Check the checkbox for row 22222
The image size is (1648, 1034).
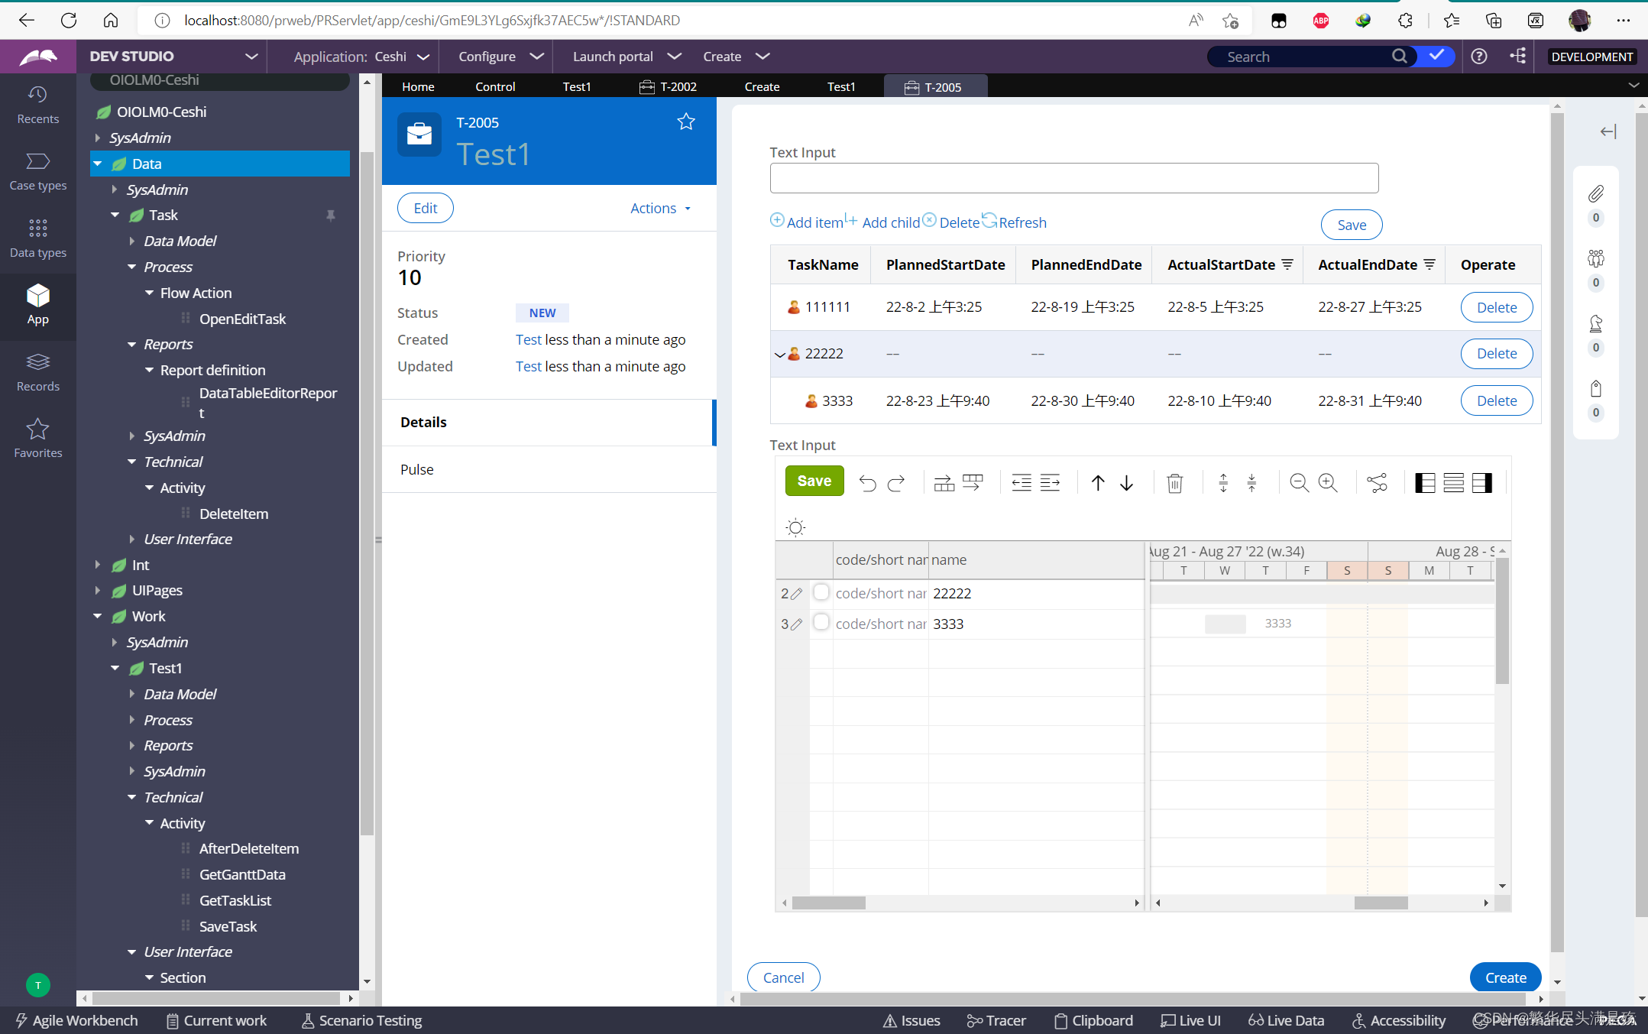[x=821, y=592]
